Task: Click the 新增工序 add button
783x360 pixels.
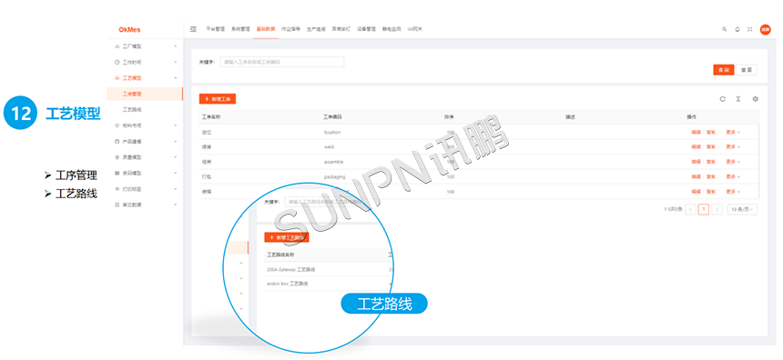Action: click(218, 99)
